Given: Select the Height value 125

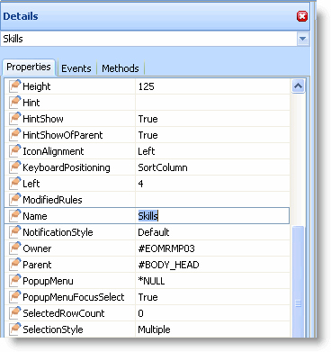Looking at the screenshot, I should (146, 86).
